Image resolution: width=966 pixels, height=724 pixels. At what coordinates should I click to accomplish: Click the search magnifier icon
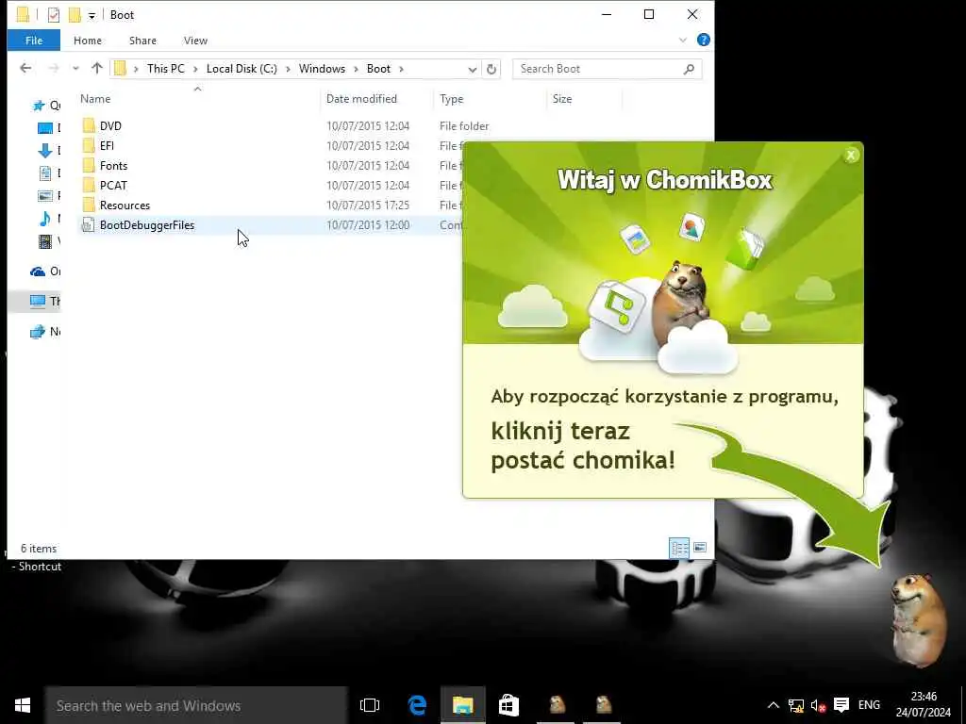[x=689, y=69]
